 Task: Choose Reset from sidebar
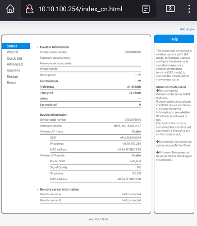(x=11, y=83)
